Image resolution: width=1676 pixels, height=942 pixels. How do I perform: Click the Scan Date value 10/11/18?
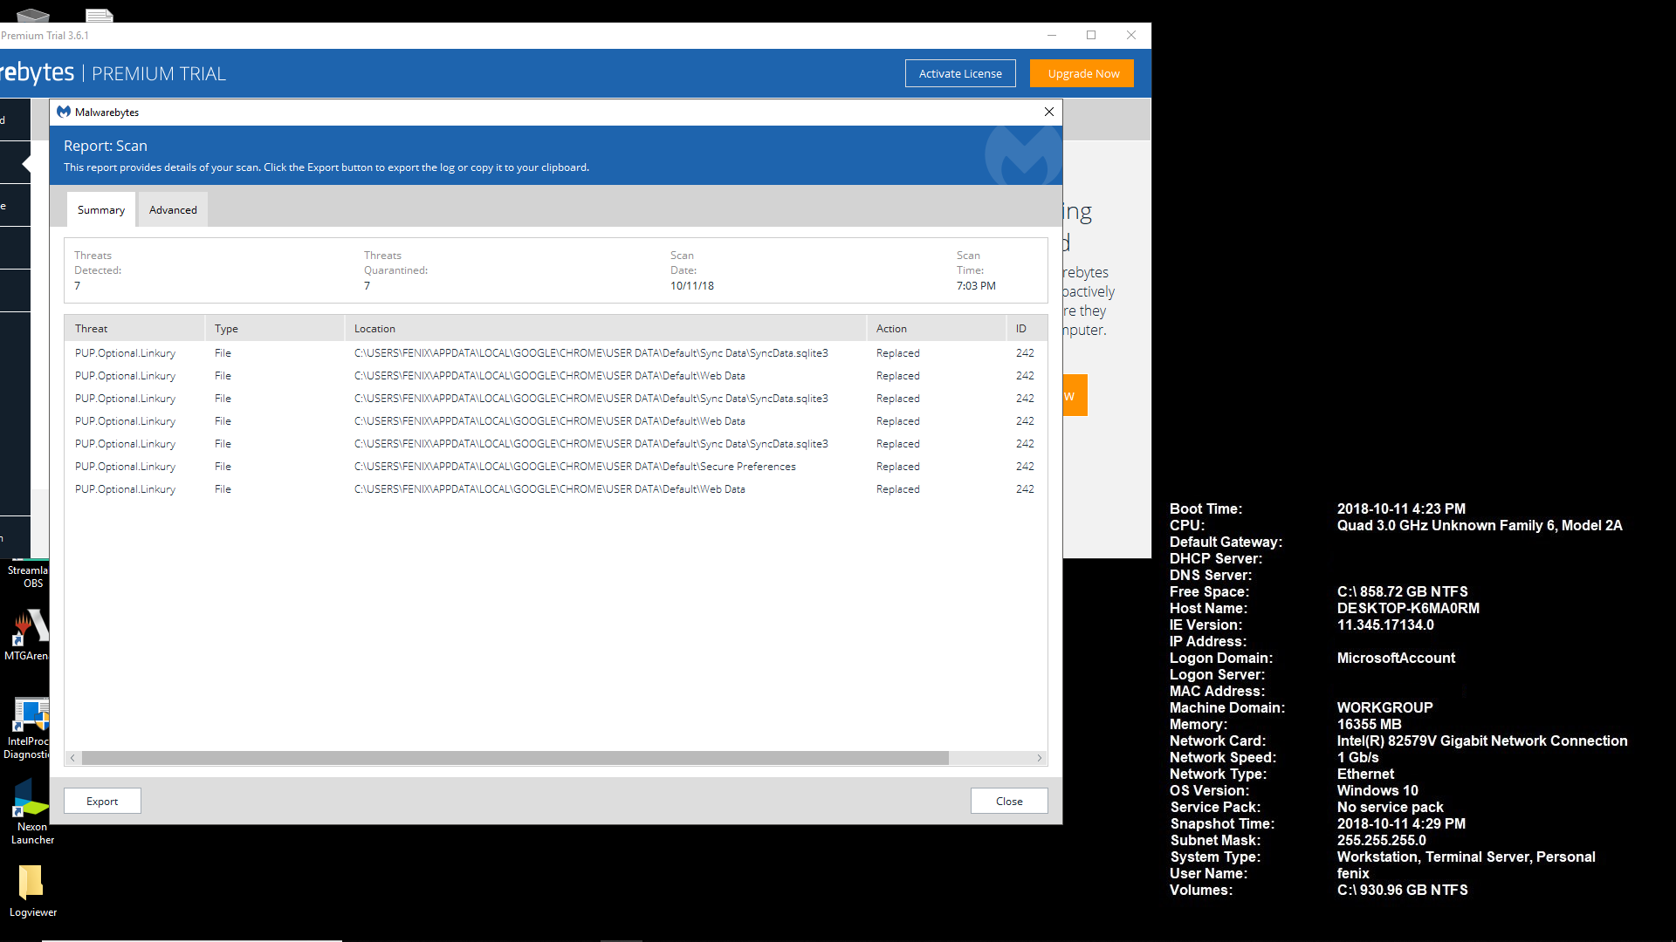coord(692,286)
